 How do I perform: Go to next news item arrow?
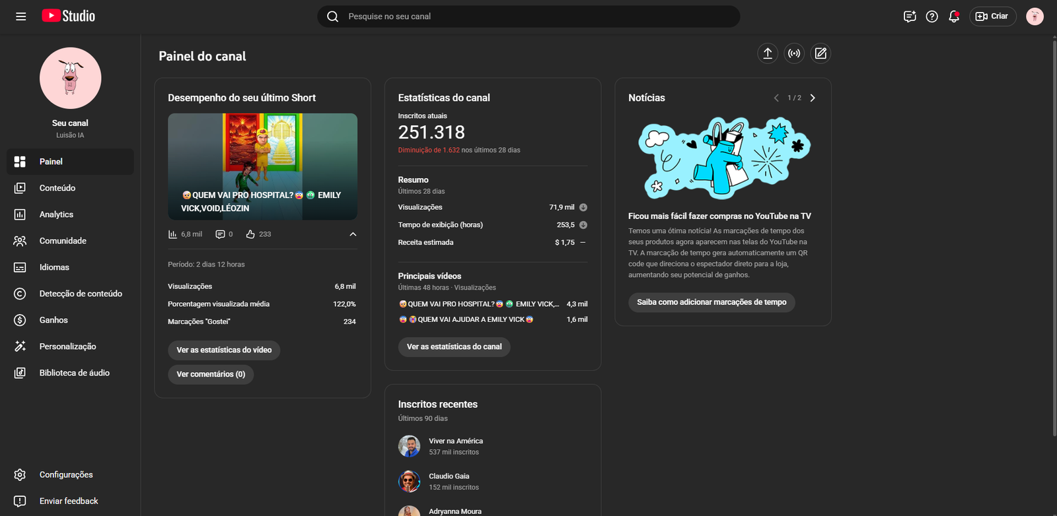click(813, 98)
